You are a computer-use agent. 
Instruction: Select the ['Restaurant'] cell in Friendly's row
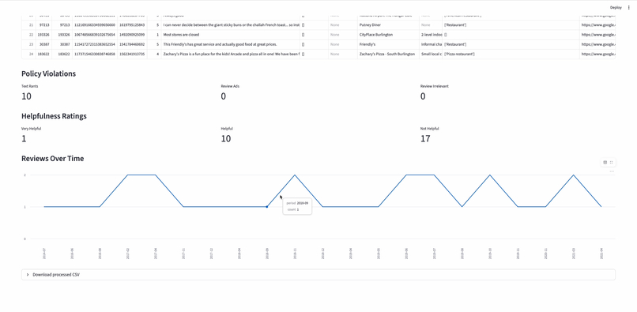511,44
